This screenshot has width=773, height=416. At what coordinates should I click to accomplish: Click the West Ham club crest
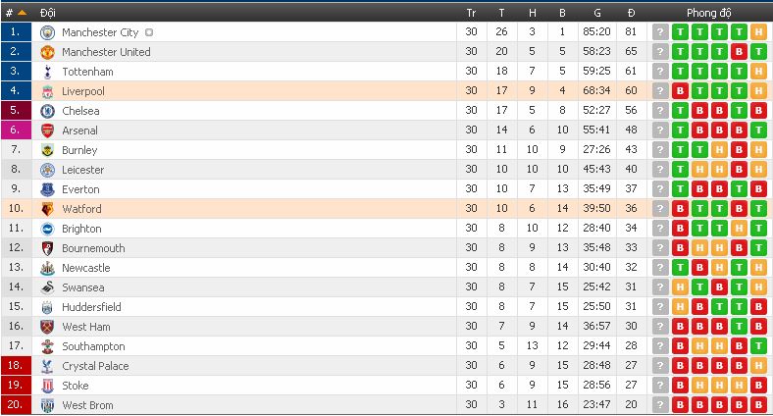tap(47, 327)
